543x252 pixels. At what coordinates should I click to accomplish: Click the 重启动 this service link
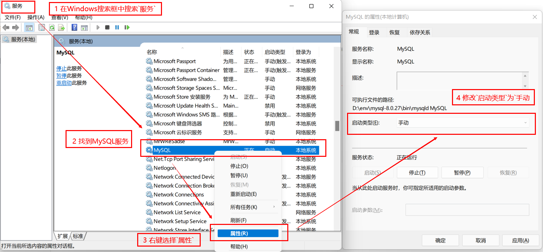tap(64, 83)
